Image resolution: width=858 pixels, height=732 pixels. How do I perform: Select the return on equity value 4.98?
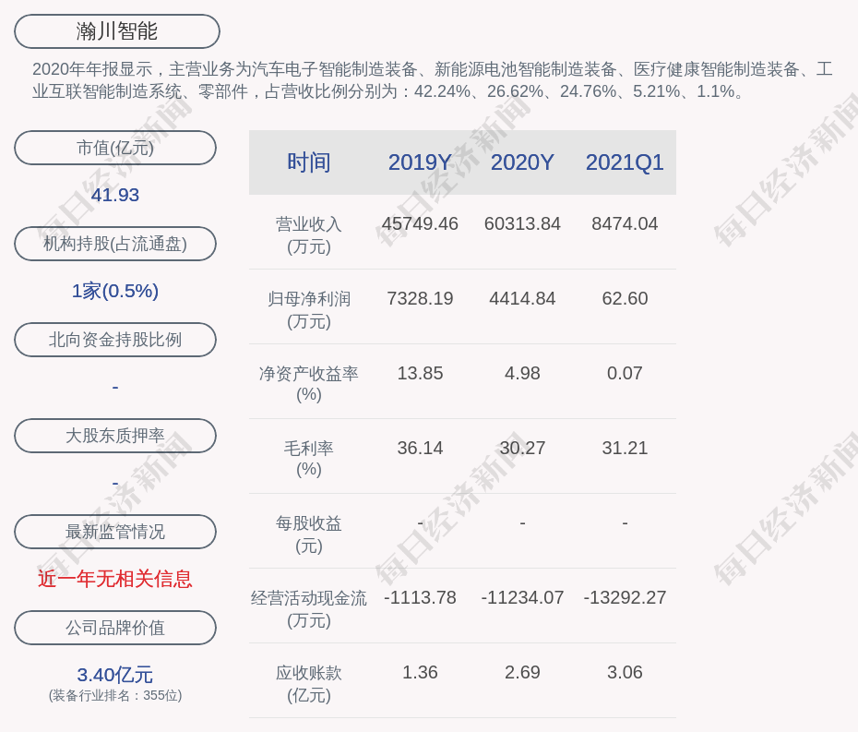click(522, 374)
